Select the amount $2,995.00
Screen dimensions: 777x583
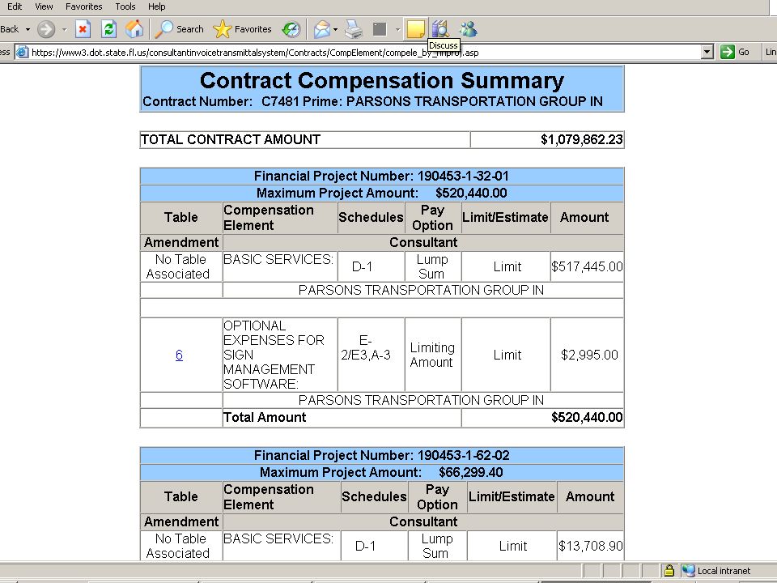point(590,355)
